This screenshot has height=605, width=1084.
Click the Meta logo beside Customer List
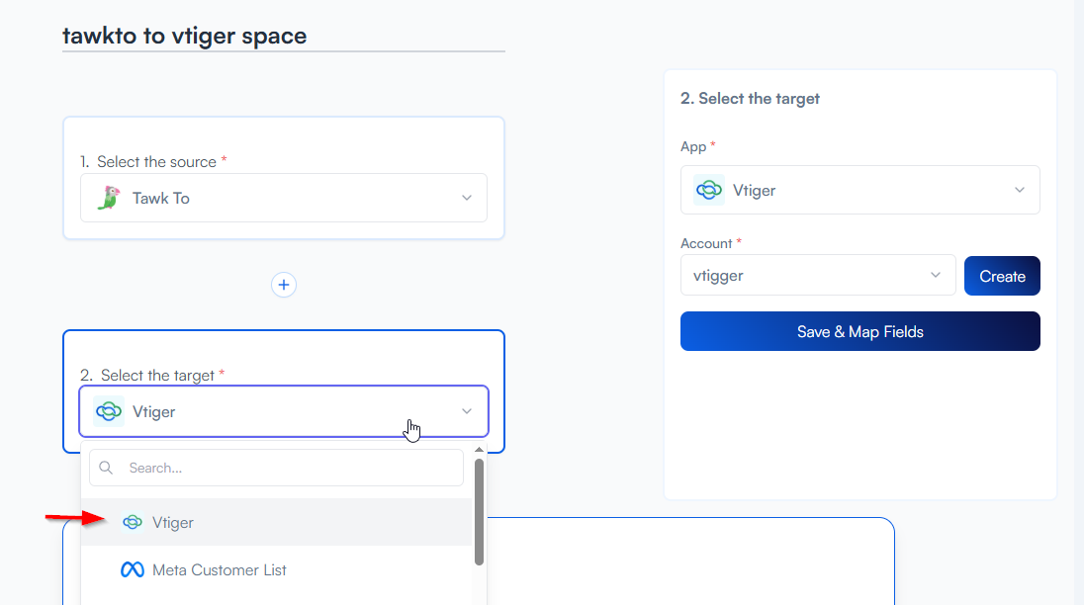[132, 570]
